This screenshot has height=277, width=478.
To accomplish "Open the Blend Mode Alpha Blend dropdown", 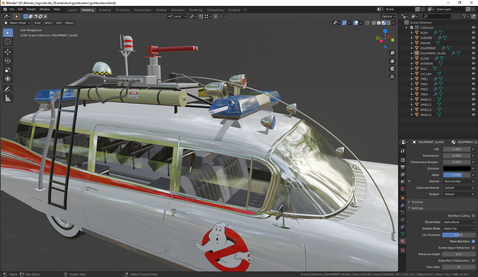I will [x=459, y=222].
